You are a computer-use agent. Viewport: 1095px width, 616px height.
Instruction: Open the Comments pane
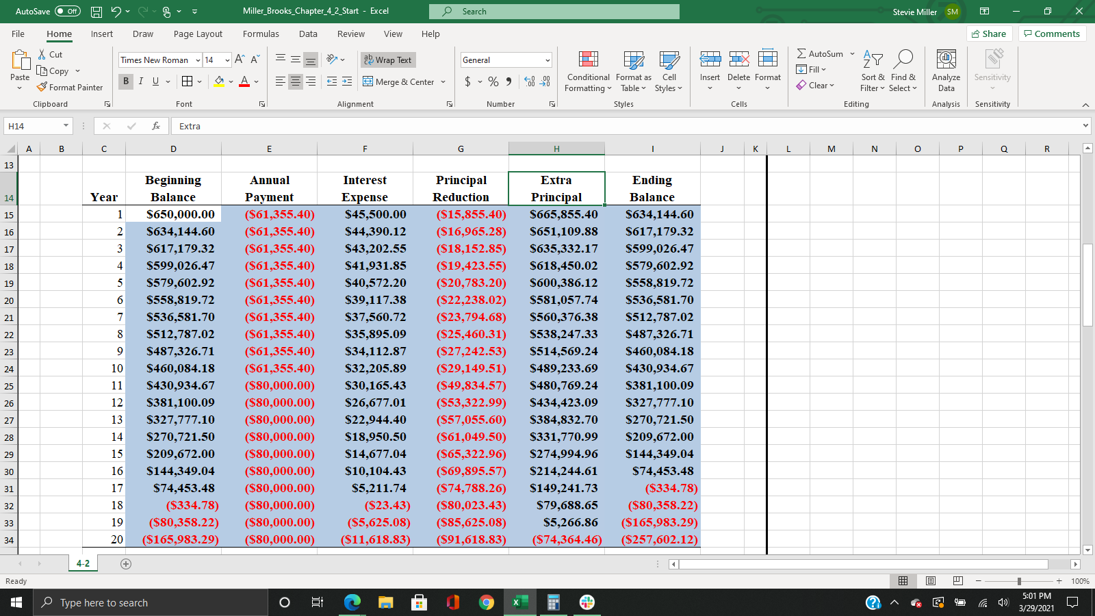pos(1052,34)
